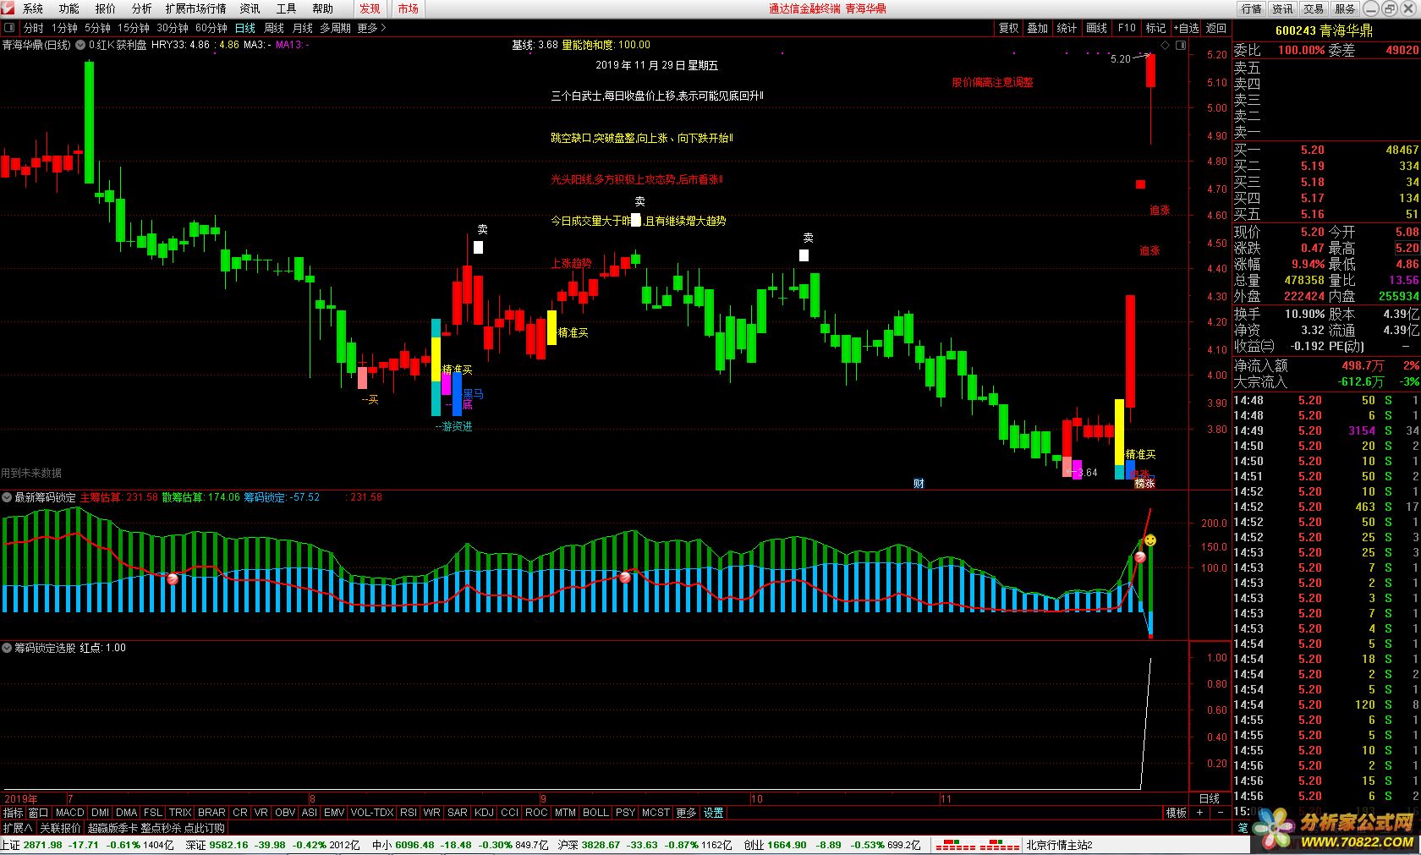Click the red status blocks icon in bottom bar
Screen dimensions: 1421x855
click(979, 845)
